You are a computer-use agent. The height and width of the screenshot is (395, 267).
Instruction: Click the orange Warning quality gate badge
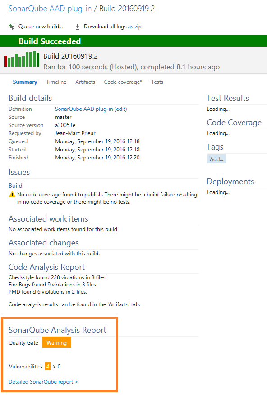pyautogui.click(x=56, y=343)
